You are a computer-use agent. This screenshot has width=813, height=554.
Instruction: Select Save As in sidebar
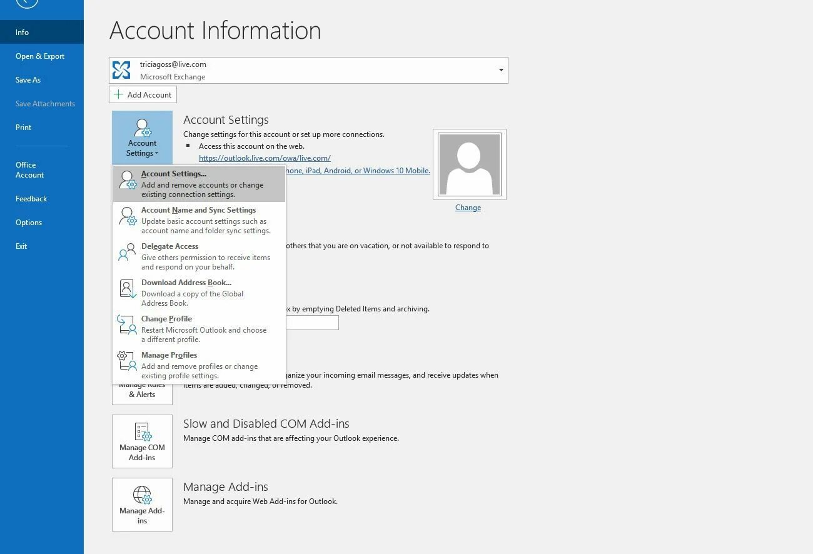[x=42, y=79]
